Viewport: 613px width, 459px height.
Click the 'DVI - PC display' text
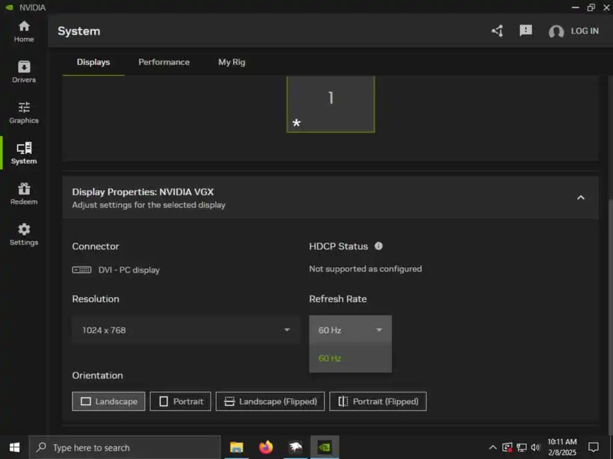129,270
